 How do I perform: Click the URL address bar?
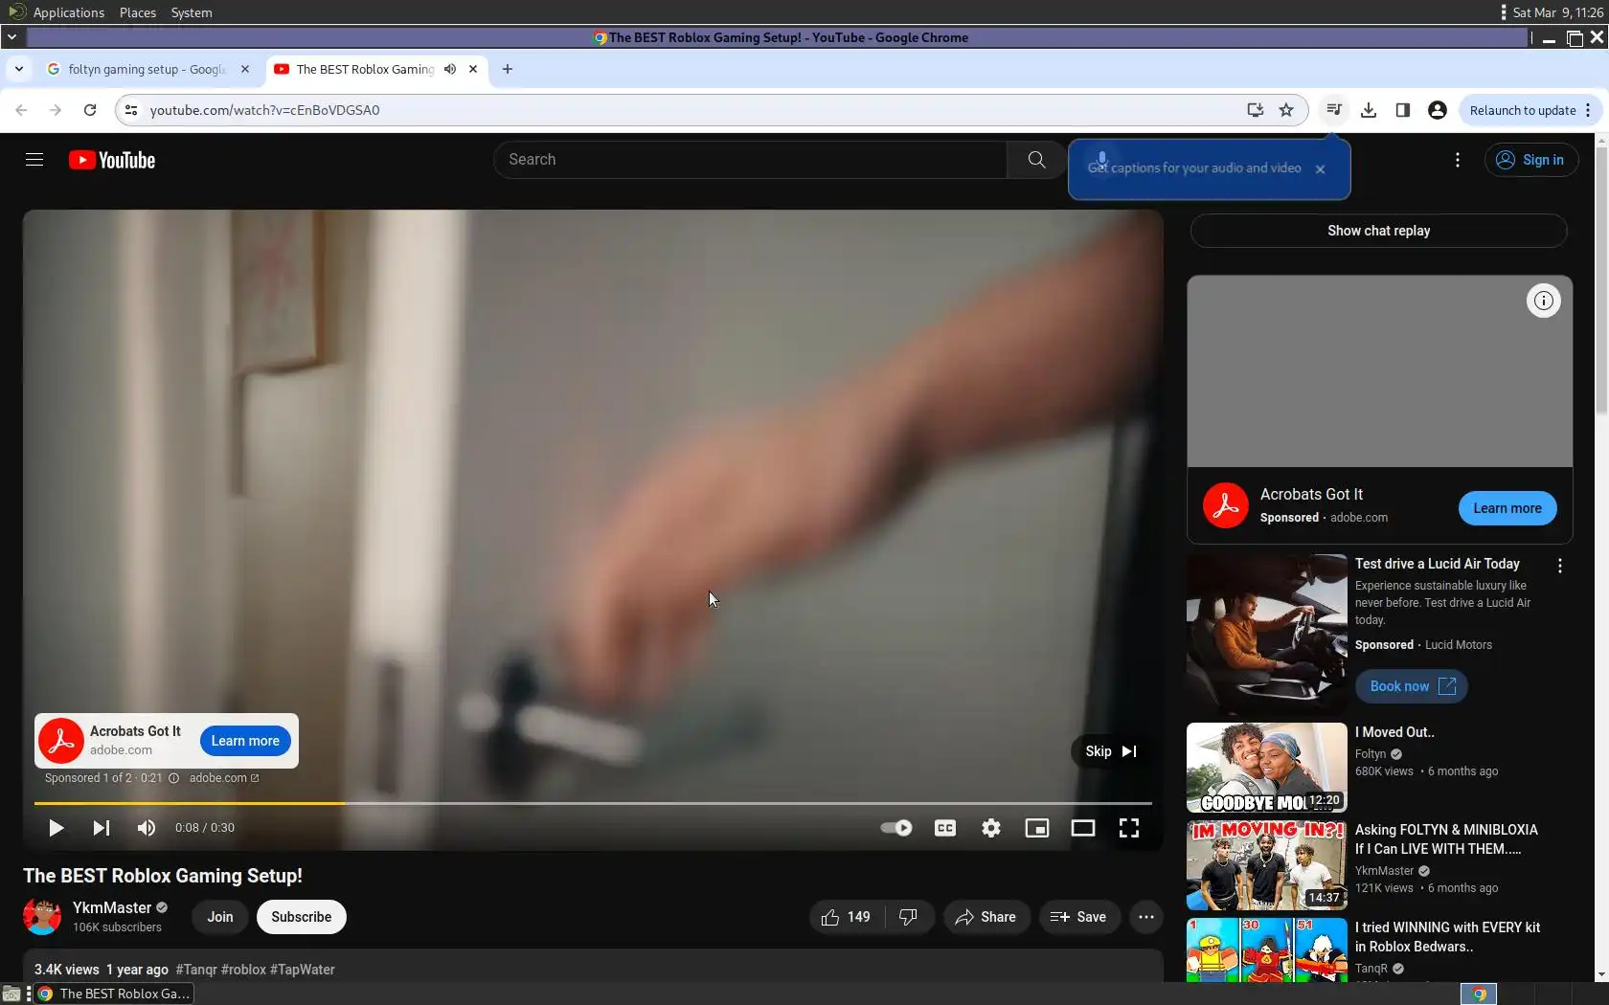coord(690,110)
